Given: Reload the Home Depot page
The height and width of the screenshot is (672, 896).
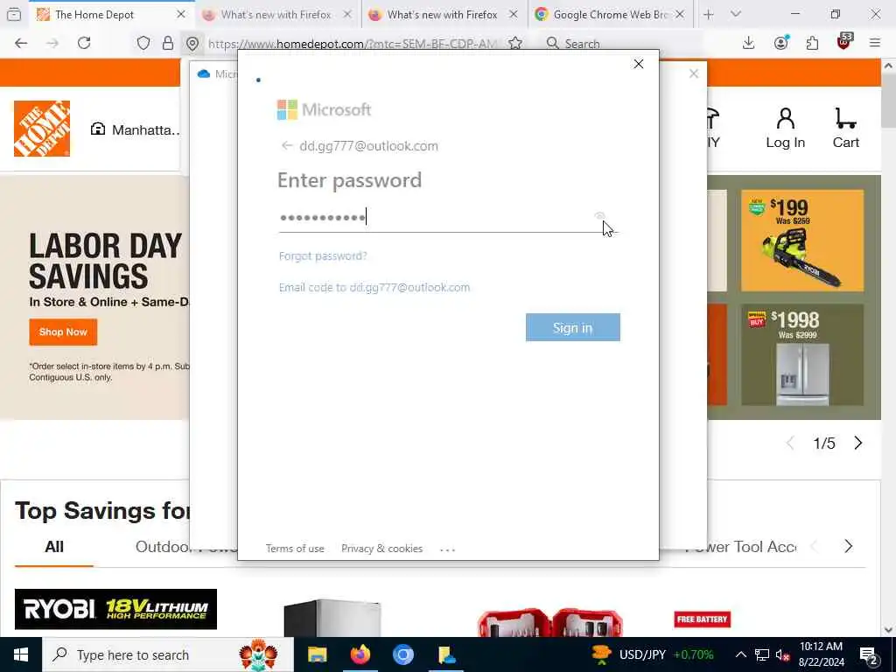Looking at the screenshot, I should coord(84,43).
